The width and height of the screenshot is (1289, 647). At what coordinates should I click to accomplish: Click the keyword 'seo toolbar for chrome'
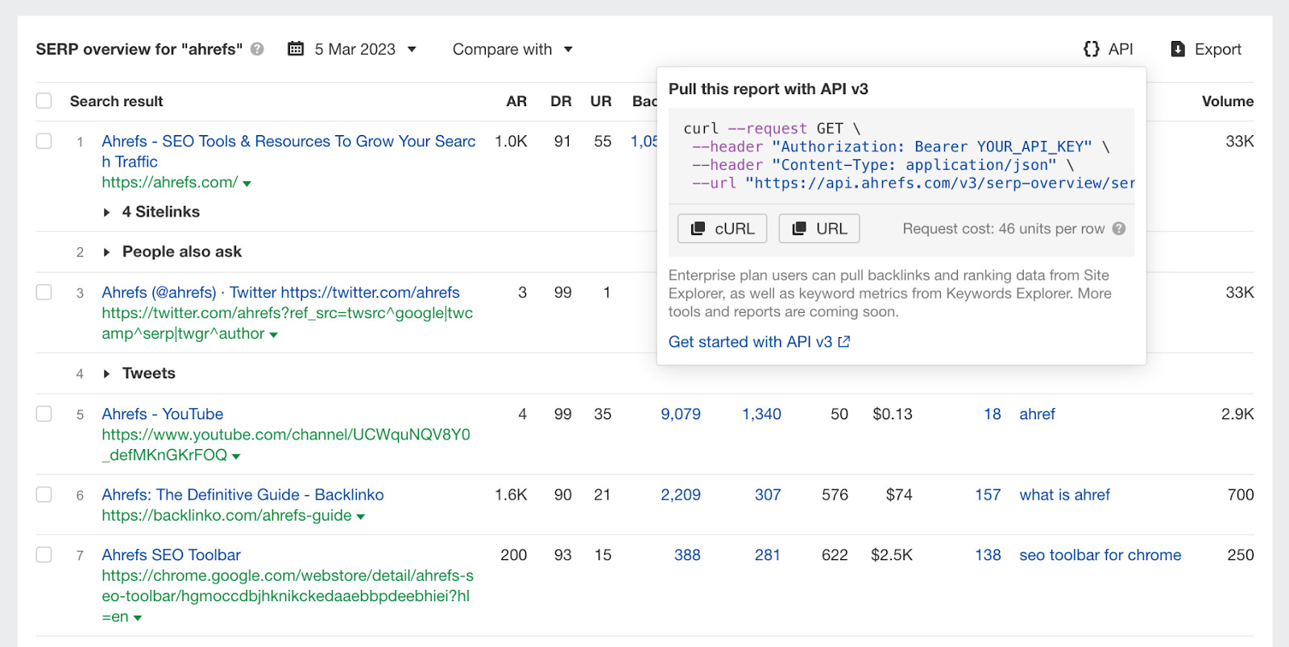pos(1100,554)
